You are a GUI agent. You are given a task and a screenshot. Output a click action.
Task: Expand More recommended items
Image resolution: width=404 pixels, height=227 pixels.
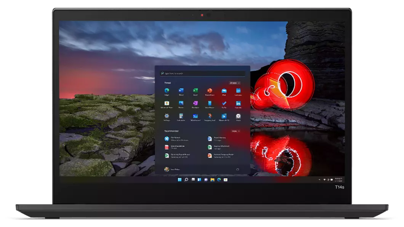236,131
